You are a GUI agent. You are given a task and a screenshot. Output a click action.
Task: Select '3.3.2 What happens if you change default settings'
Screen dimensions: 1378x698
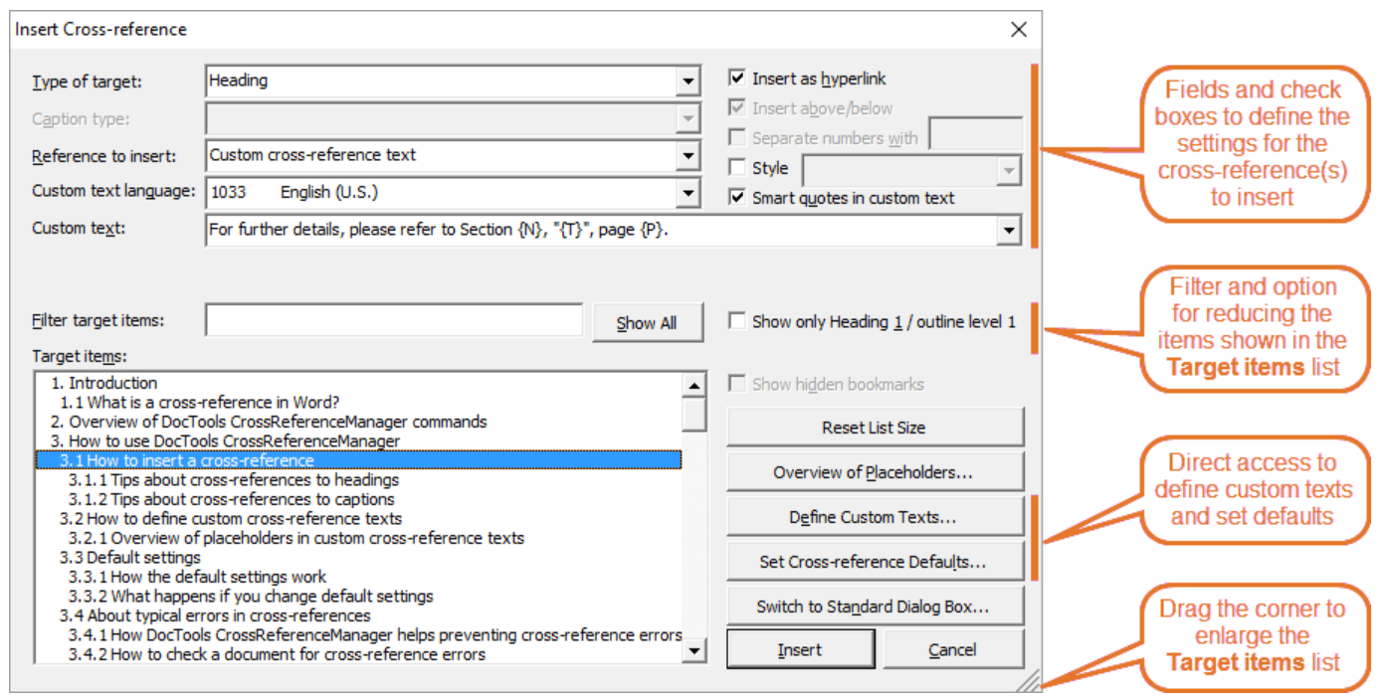click(x=358, y=597)
